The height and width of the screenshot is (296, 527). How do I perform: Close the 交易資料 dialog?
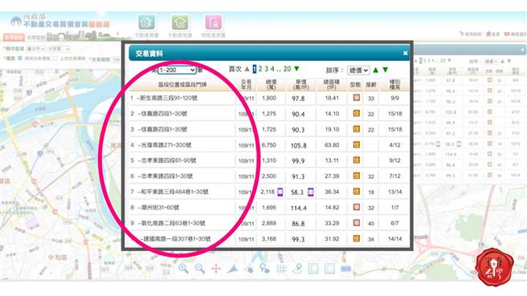point(405,53)
